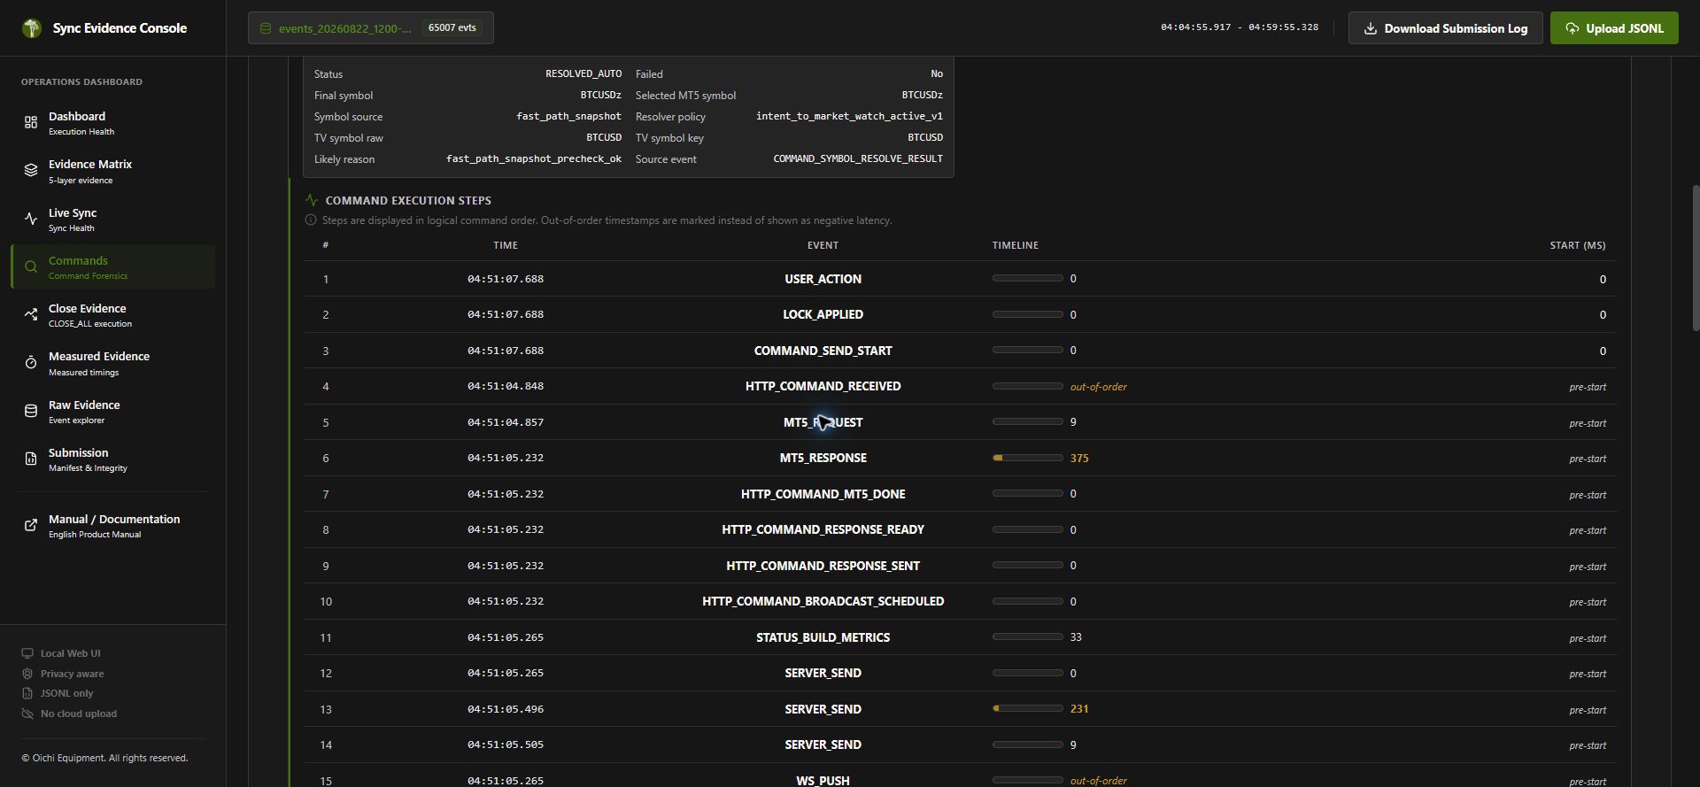Click Upload JSONL button
The image size is (1700, 787).
click(1613, 28)
